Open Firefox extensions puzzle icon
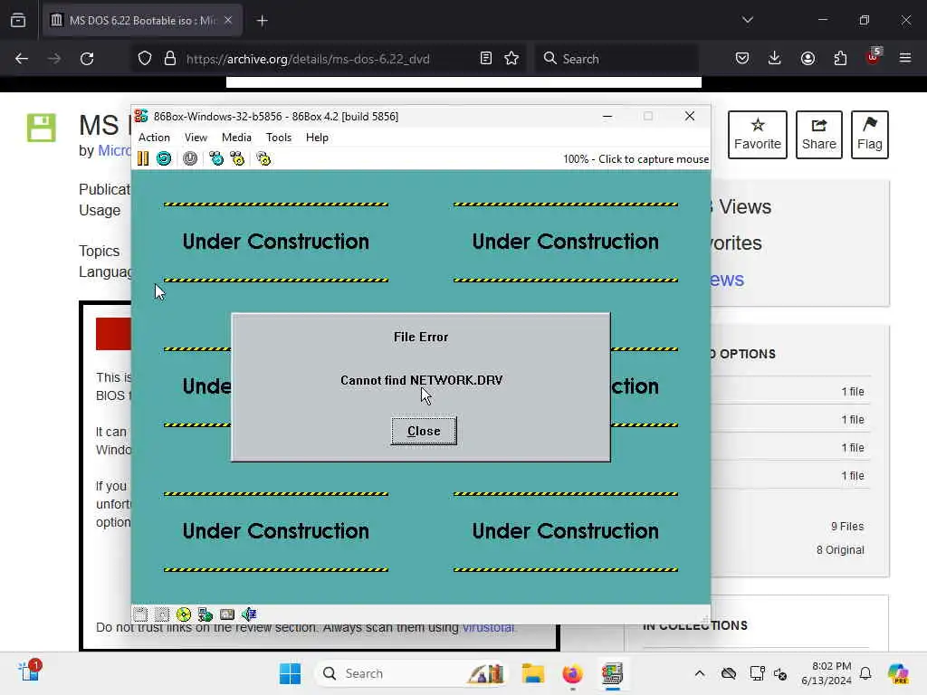This screenshot has height=695, width=927. pyautogui.click(x=840, y=58)
